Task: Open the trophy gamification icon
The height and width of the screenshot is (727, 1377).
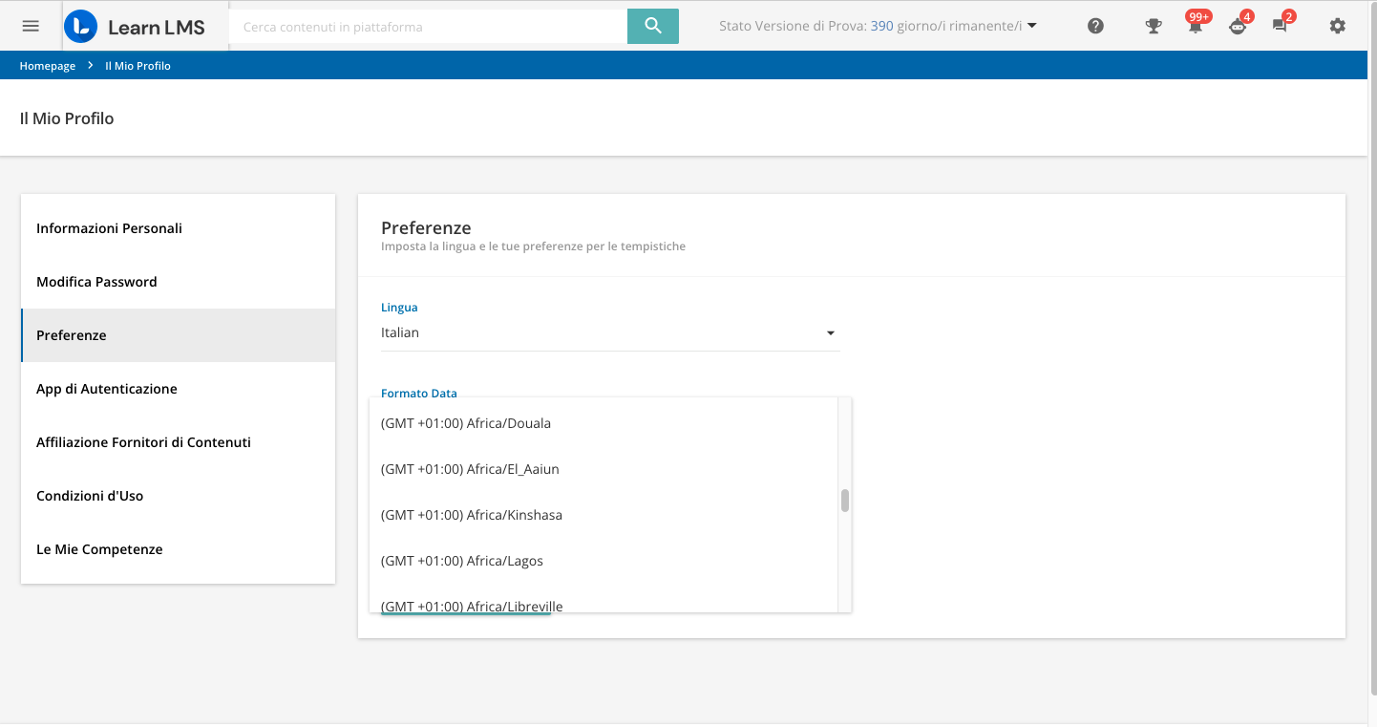Action: (1154, 27)
